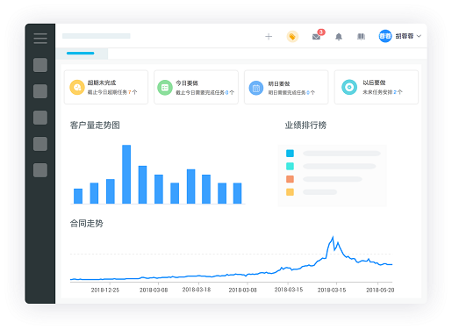
Task: Open the orange tag icon in header
Action: click(x=292, y=37)
